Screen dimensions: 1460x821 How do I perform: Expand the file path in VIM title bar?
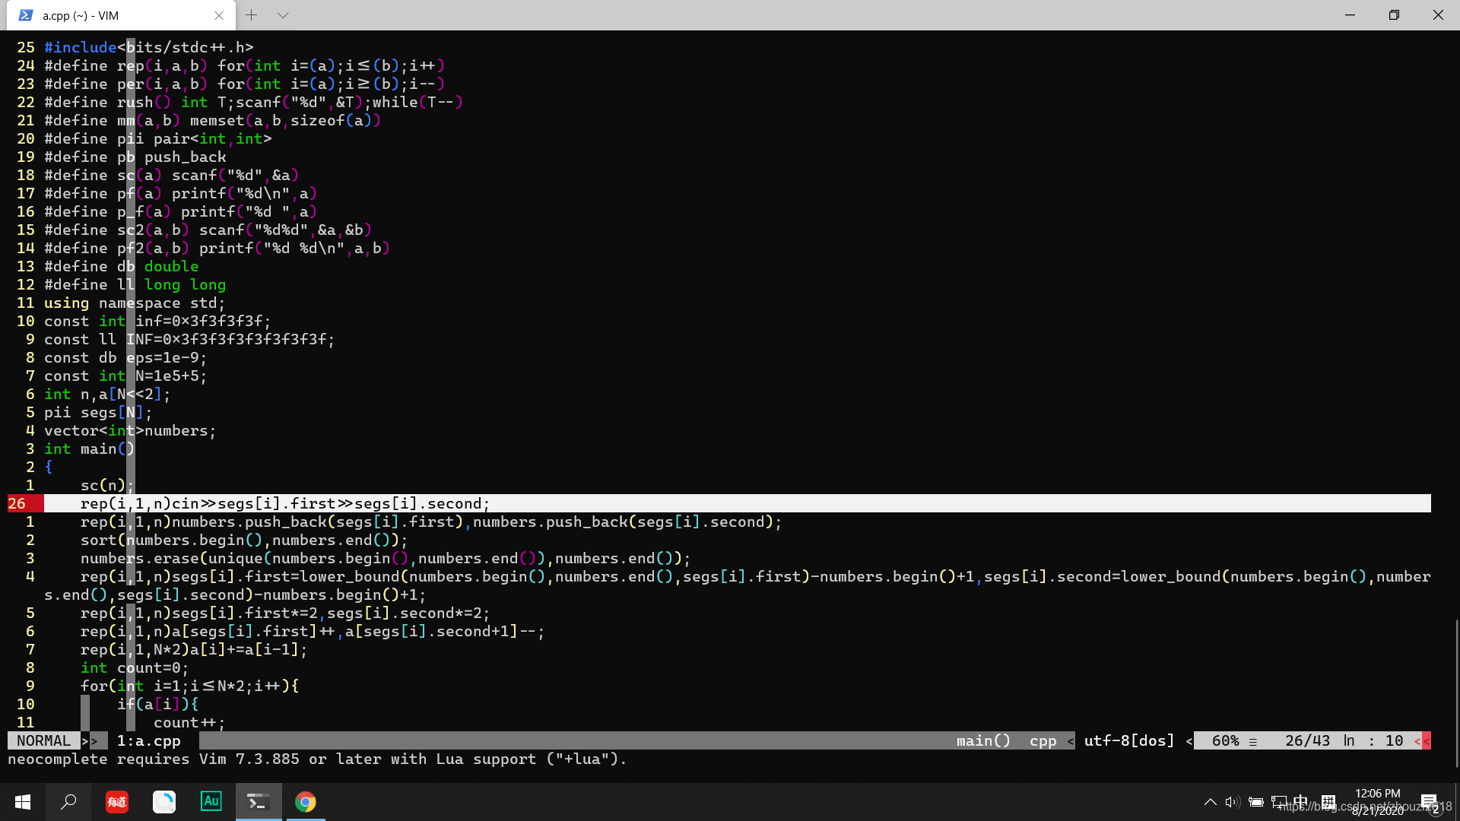84,15
